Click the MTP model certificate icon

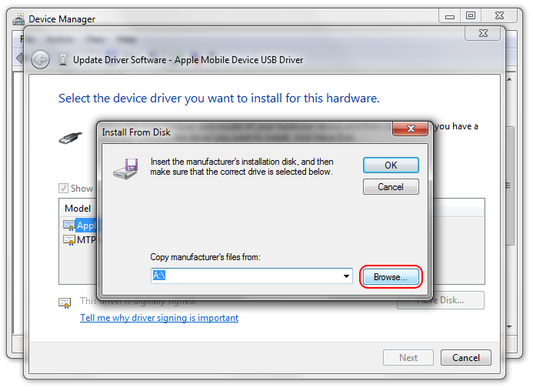click(x=69, y=240)
